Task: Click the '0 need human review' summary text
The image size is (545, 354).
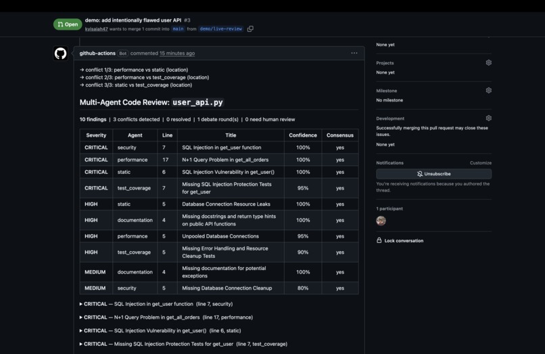Action: (270, 119)
